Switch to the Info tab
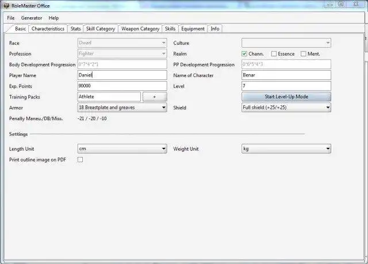Screen dimensions: 368x264 click(x=214, y=29)
